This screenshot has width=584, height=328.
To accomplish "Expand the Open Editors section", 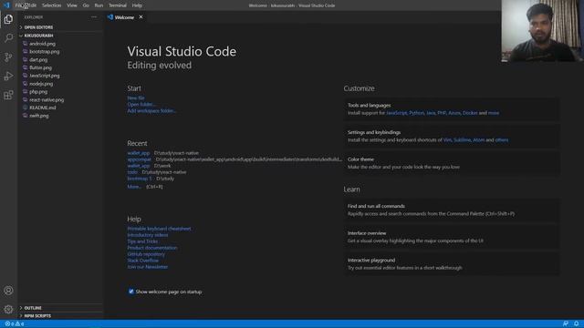I will pyautogui.click(x=61, y=27).
